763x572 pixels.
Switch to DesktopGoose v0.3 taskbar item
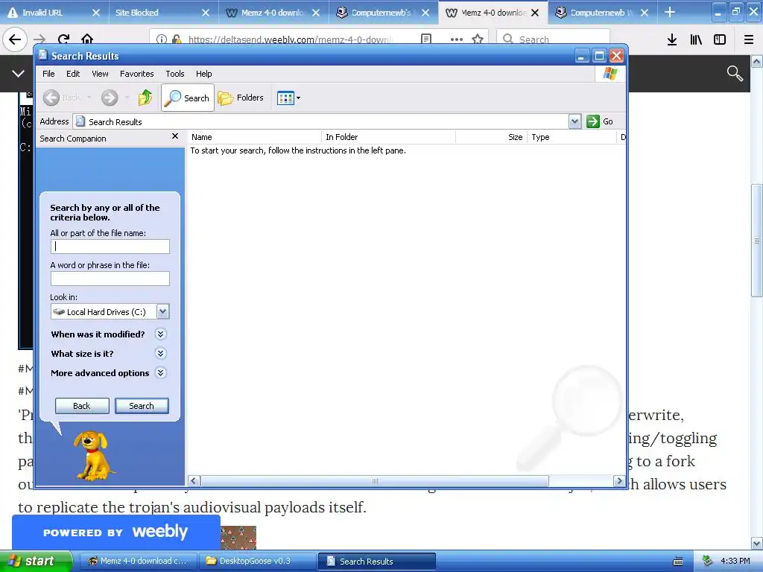click(257, 561)
